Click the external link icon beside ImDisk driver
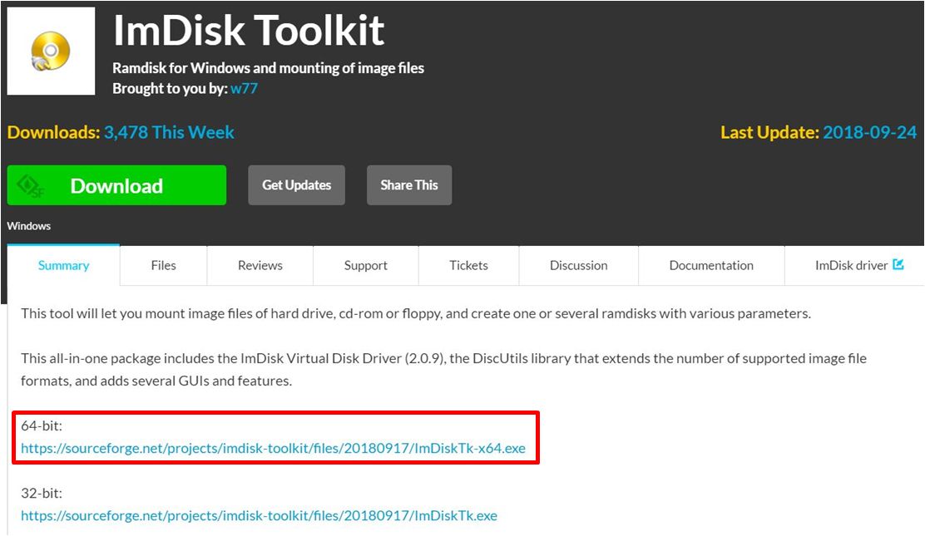Viewport: 925px width, 536px height. [x=898, y=264]
